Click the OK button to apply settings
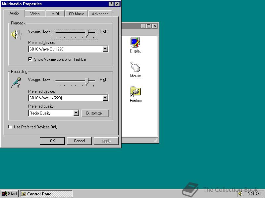This screenshot has height=198, width=265. (x=52, y=141)
